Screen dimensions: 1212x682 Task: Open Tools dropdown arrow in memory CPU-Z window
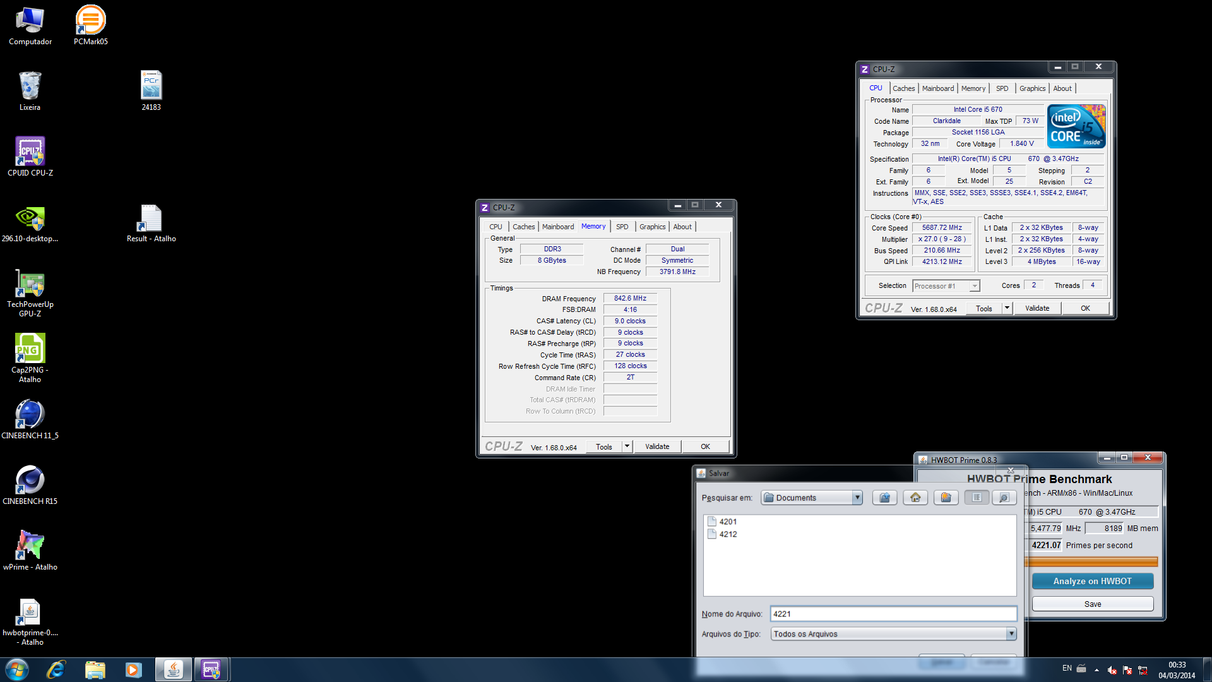pos(627,446)
